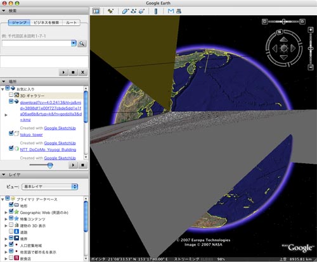Select the add path tool
The height and width of the screenshot is (262, 317).
[x=133, y=11]
